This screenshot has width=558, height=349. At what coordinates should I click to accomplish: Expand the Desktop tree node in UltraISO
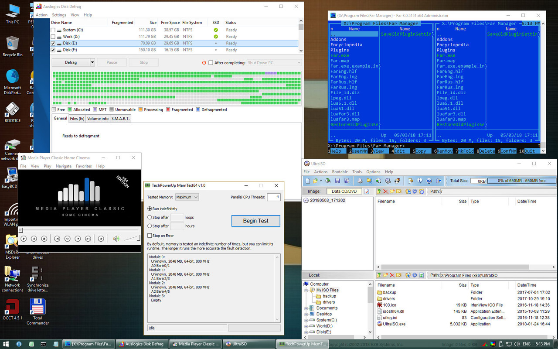coord(306,314)
